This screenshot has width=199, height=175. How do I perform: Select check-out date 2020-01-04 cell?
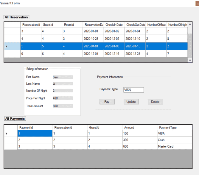135,31
